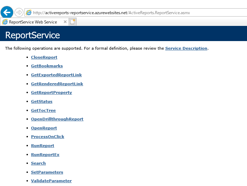Open the GetReportProperty operation link
Image resolution: width=247 pixels, height=186 pixels.
click(51, 92)
